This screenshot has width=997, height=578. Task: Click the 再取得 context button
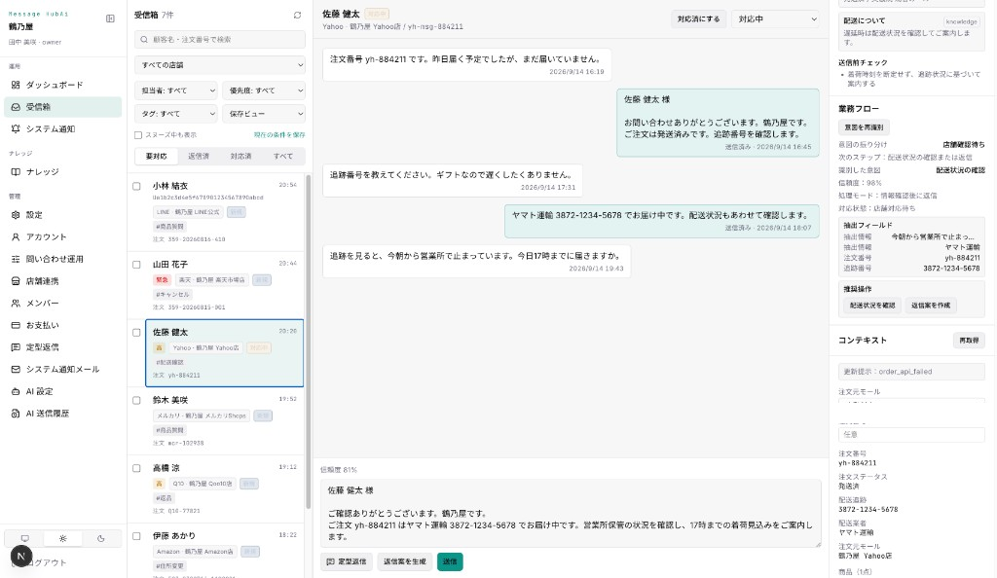pos(969,341)
